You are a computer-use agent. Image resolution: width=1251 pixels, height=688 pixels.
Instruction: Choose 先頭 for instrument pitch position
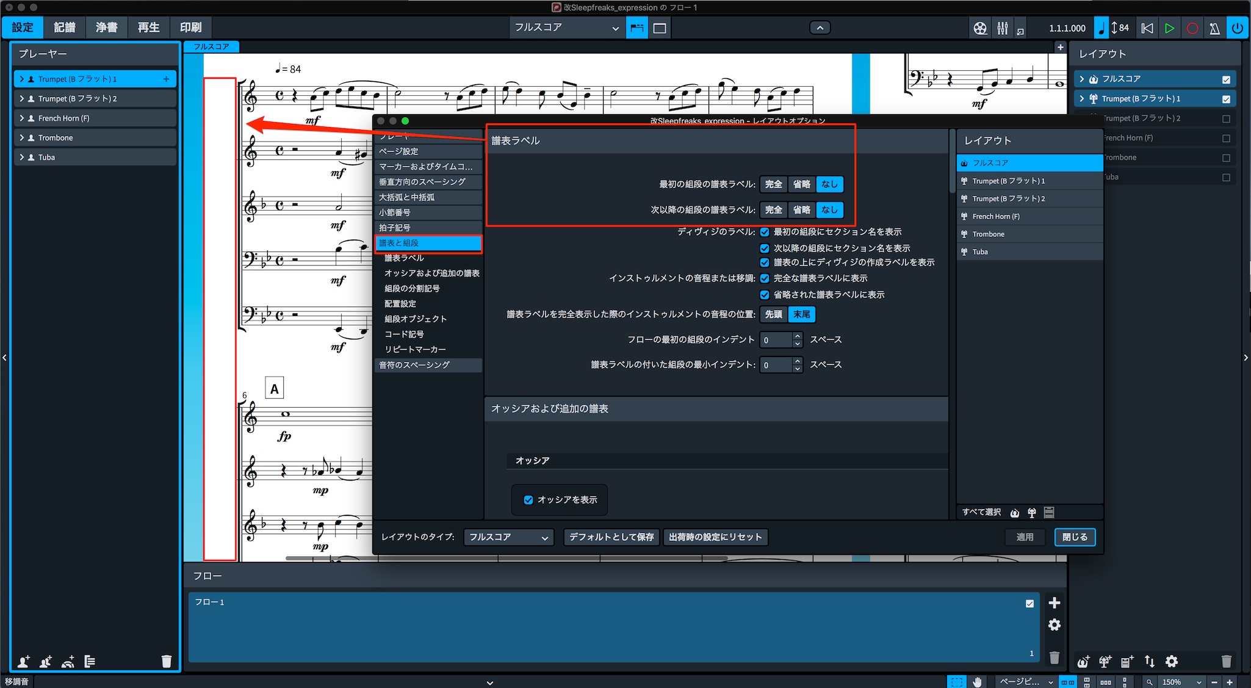point(773,314)
